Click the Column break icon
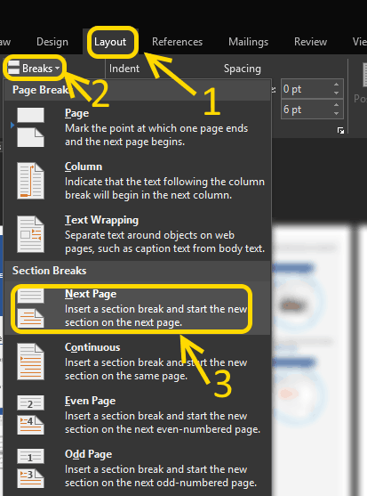 [30, 181]
